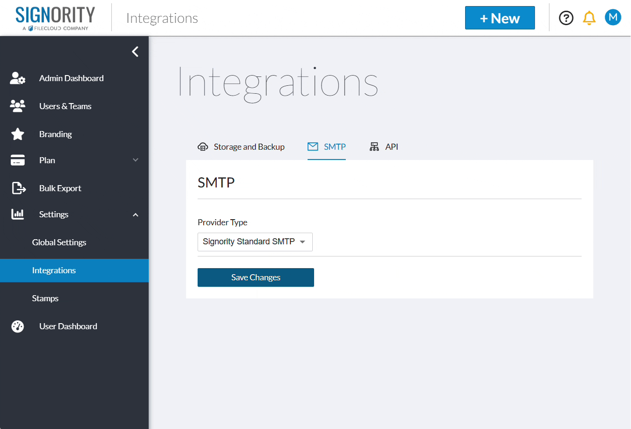Click the Users & Teams group icon
631x429 pixels.
click(18, 106)
